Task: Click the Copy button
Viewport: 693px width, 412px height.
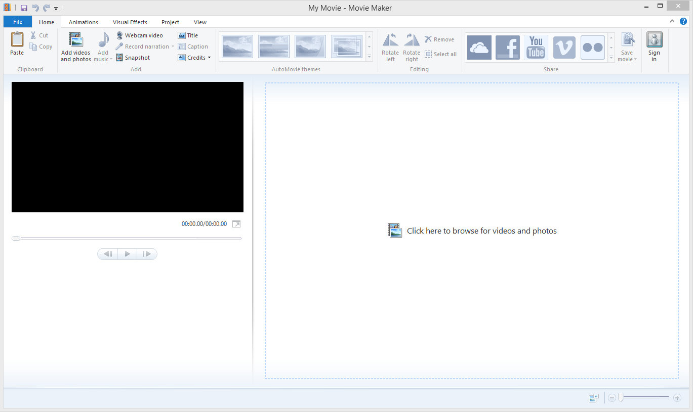Action: [x=41, y=47]
